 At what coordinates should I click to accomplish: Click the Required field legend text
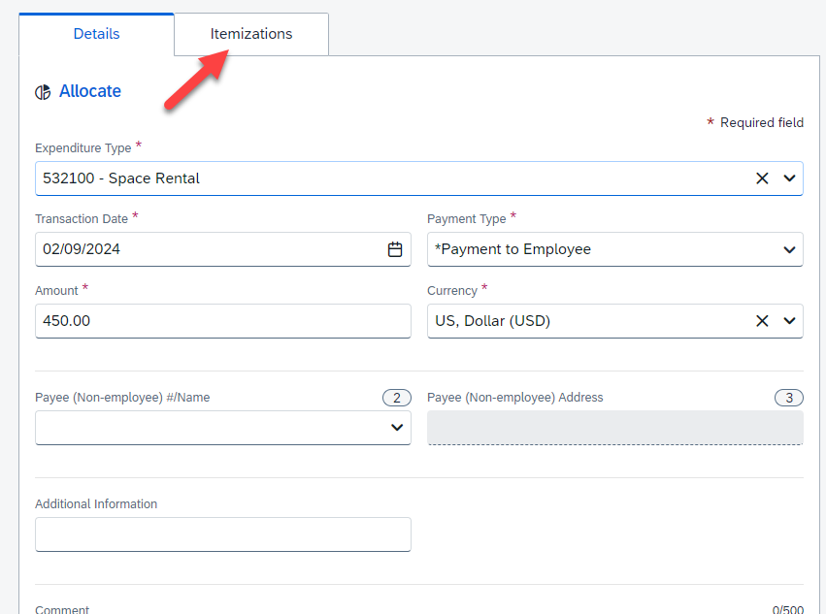(762, 122)
